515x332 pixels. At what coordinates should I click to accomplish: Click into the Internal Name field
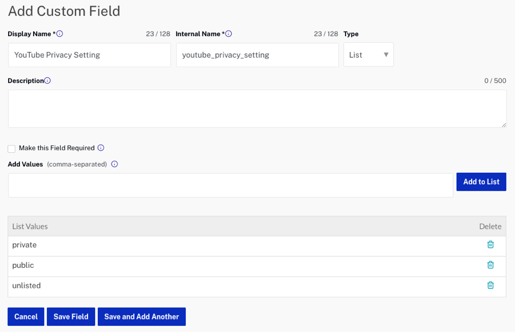click(x=257, y=55)
